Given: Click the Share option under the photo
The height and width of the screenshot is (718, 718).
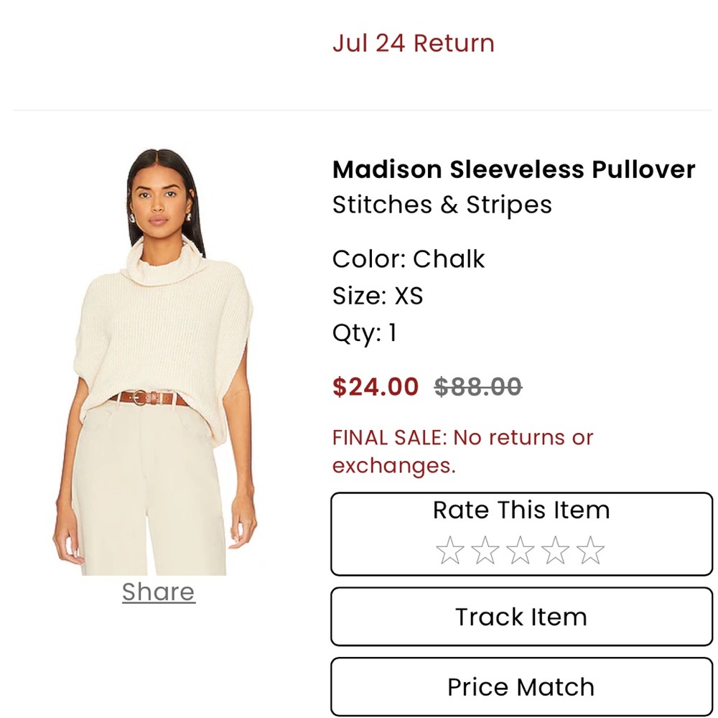Looking at the screenshot, I should tap(157, 592).
